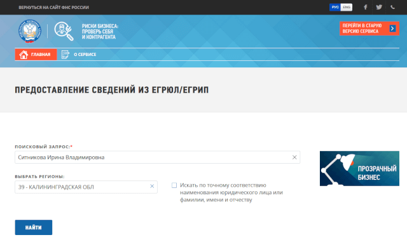Click the arrow on old version button
This screenshot has height=242, width=407.
(x=392, y=29)
